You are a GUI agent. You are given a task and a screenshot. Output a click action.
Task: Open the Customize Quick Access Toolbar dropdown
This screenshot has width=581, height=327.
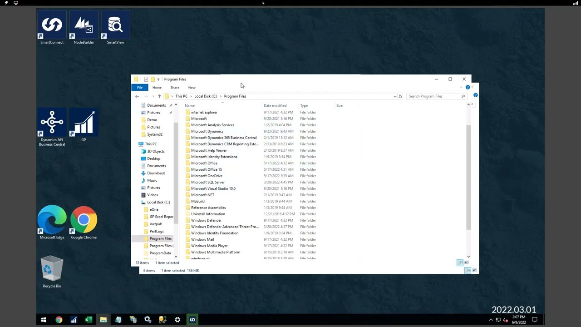(158, 79)
